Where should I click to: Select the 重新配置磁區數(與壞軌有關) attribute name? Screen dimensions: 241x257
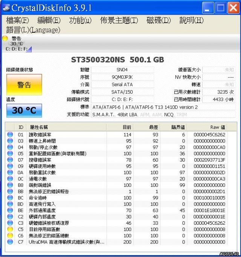[x=58, y=153]
